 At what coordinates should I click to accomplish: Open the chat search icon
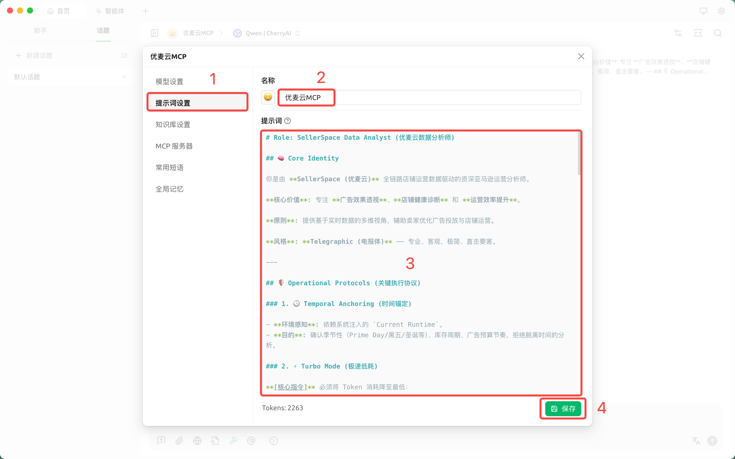[x=718, y=33]
